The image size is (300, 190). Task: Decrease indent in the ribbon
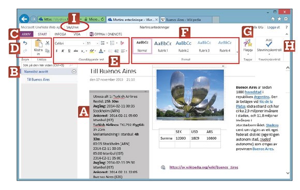coord(110,51)
